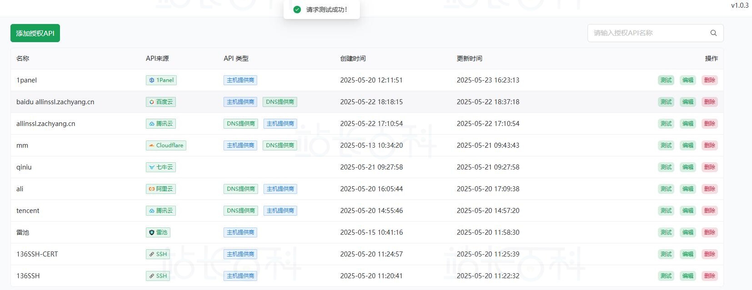752x290 pixels.
Task: Click the 七牛云 source tag
Action: [161, 167]
